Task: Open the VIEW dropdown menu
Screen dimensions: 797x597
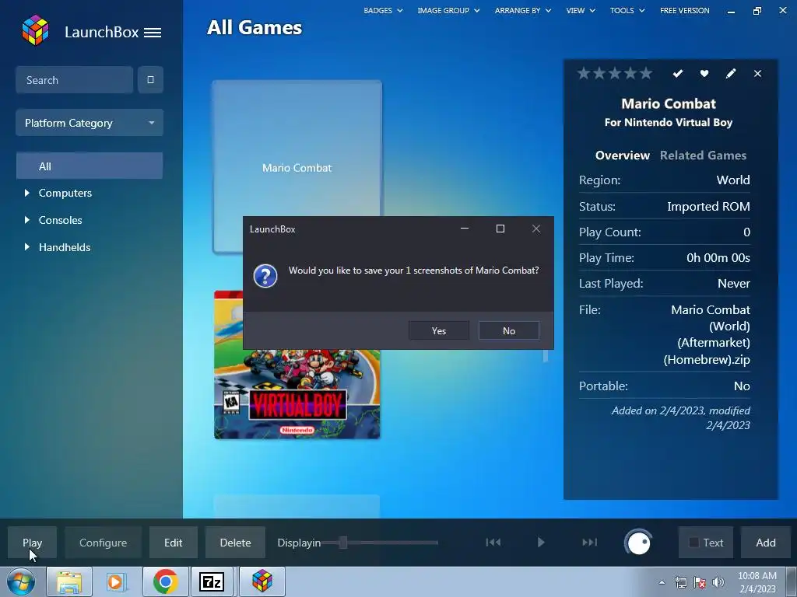Action: (x=581, y=10)
